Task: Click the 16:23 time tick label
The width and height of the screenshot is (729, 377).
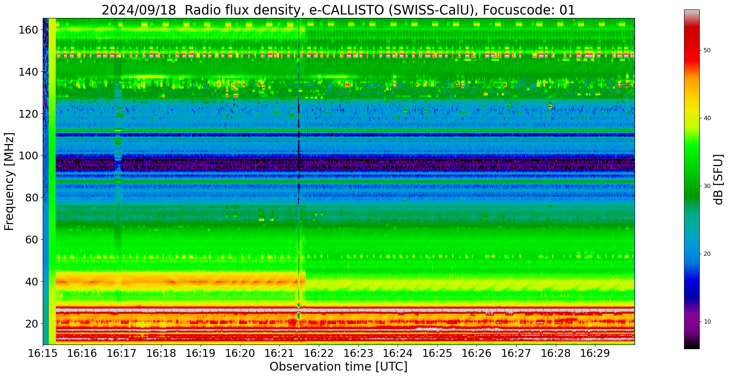Action: [358, 353]
